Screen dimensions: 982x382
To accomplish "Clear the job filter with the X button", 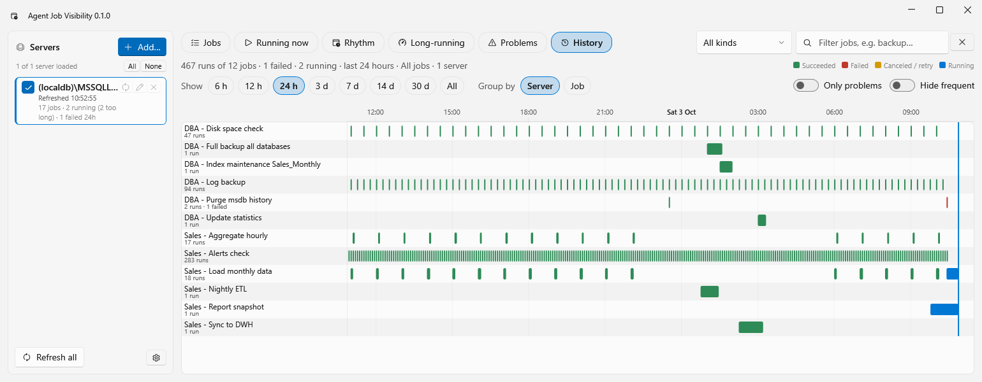I will click(x=962, y=43).
